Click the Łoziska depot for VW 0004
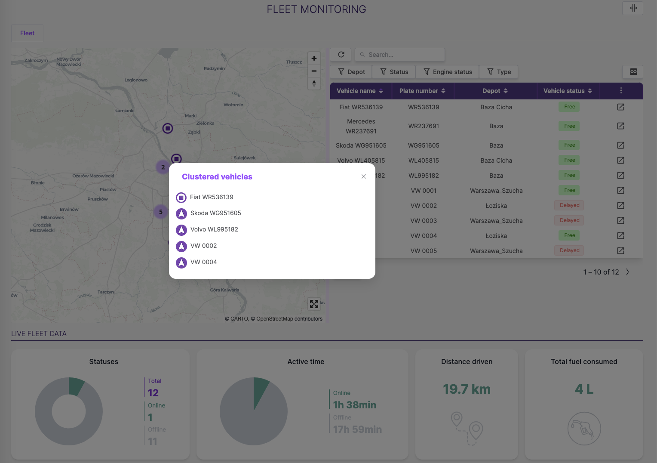Viewport: 657px width, 463px height. click(x=496, y=236)
